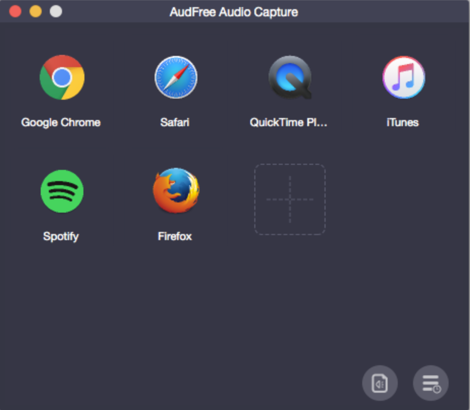The image size is (470, 410).
Task: Click the "Firefox" label text
Action: pos(175,236)
